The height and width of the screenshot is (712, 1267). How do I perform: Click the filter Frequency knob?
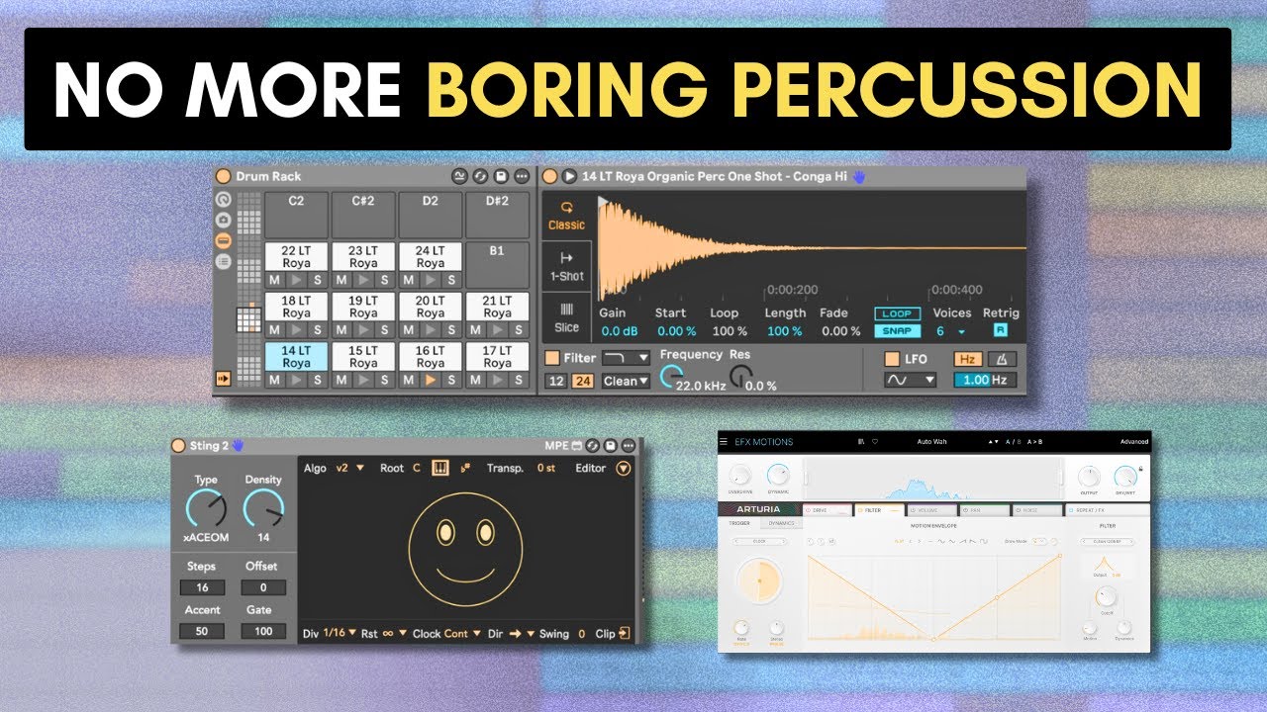pos(672,376)
